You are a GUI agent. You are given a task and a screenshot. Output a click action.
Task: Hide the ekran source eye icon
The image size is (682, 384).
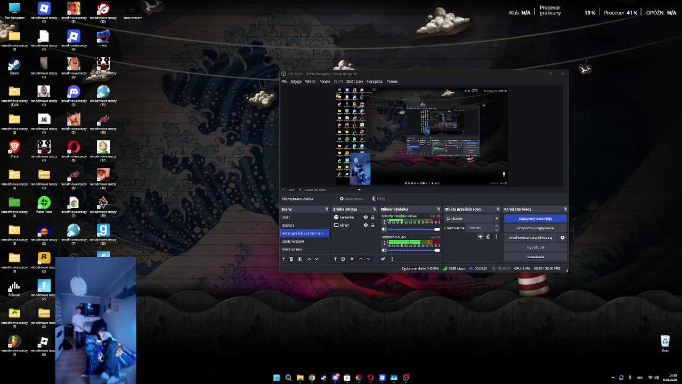pos(366,225)
